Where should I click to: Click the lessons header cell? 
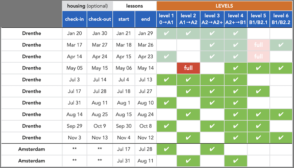click(134, 6)
